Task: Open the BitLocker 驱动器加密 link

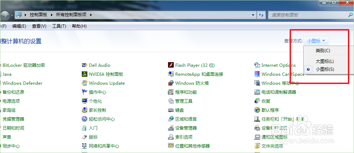Action: tap(24, 65)
